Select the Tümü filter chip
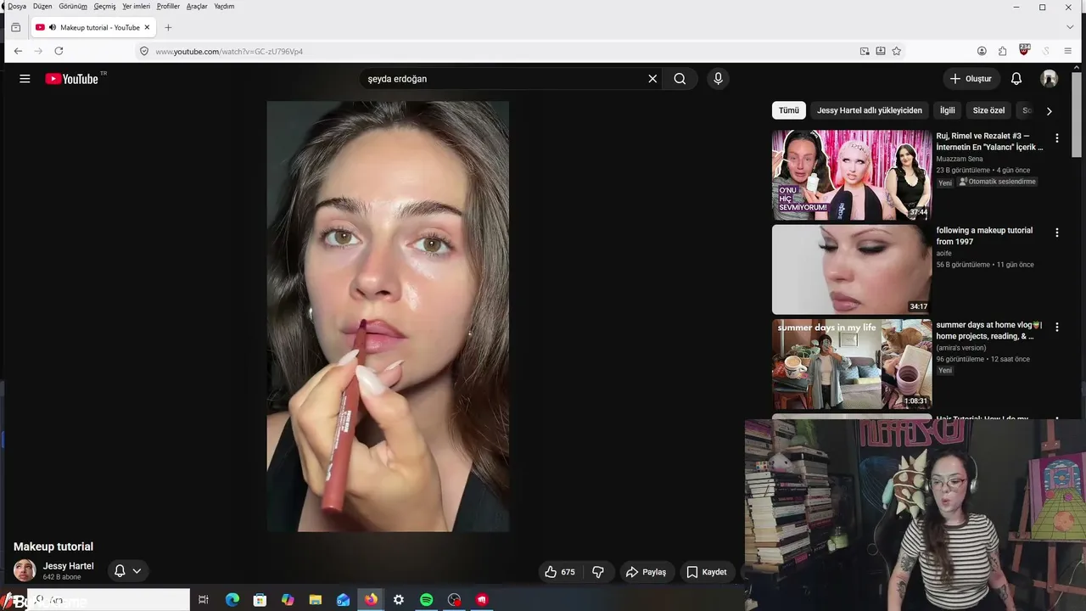 pos(789,110)
